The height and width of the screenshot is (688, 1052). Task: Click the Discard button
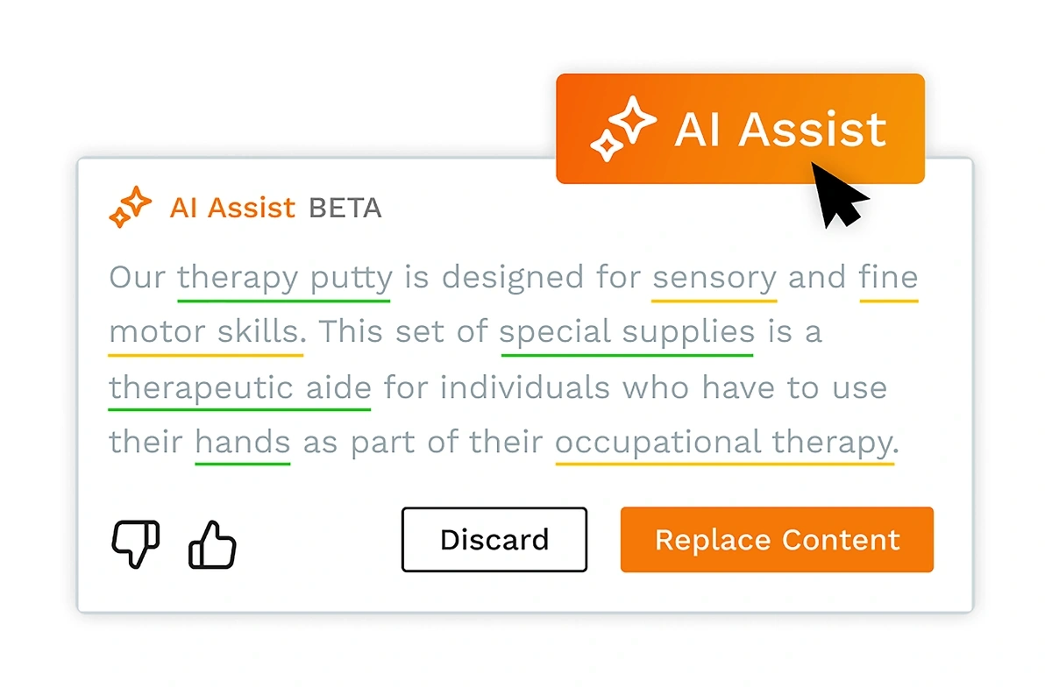click(x=494, y=539)
